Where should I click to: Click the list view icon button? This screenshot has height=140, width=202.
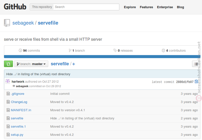tap(196, 64)
